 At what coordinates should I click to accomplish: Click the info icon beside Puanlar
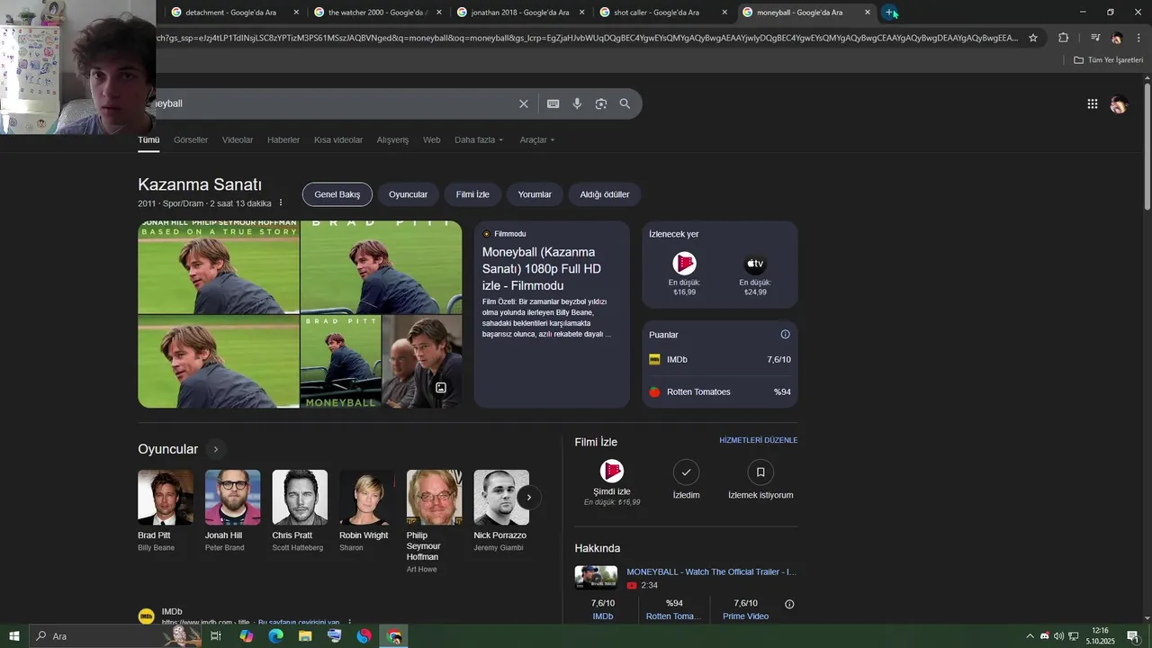click(x=785, y=334)
